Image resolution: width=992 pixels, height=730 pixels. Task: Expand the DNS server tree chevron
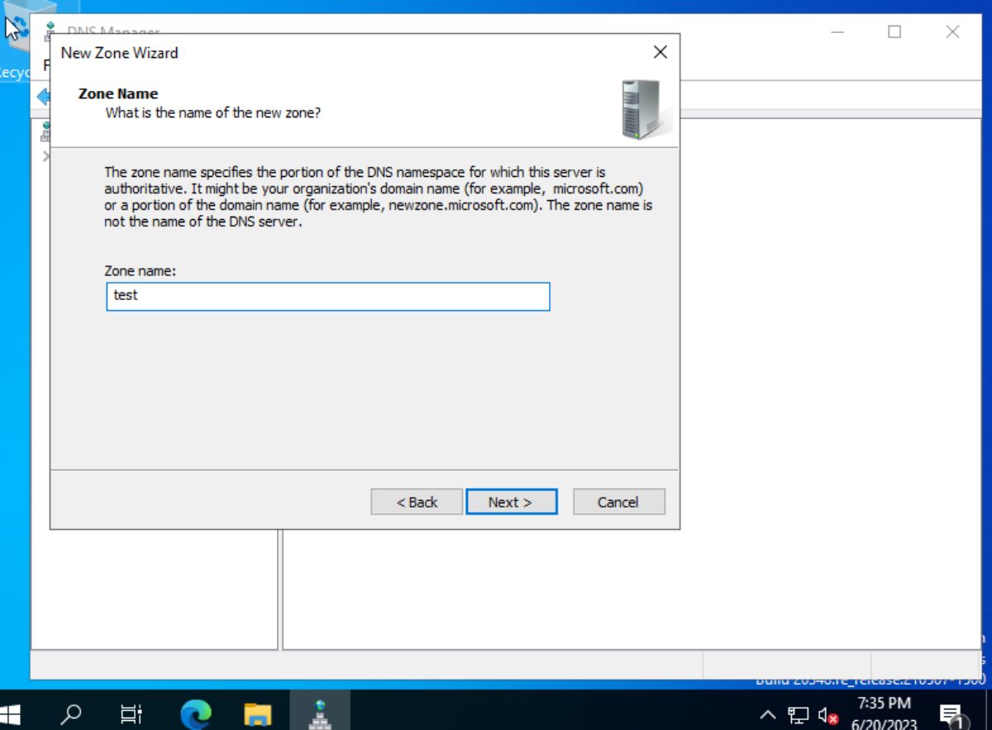[x=47, y=156]
